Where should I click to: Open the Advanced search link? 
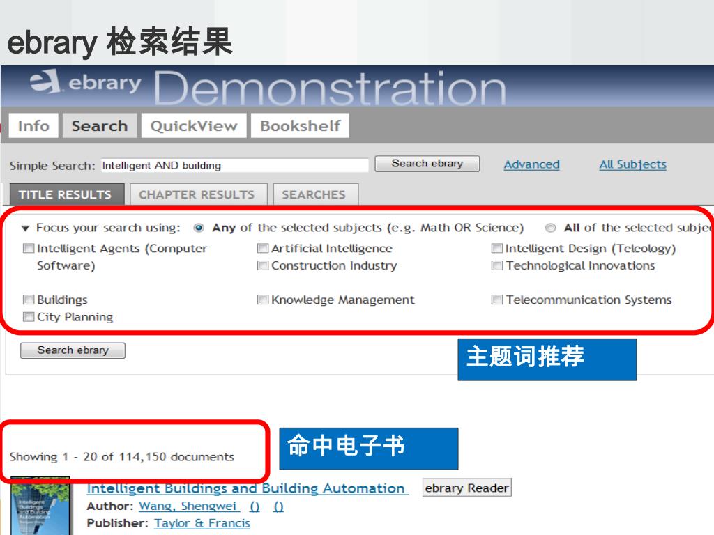pyautogui.click(x=531, y=164)
